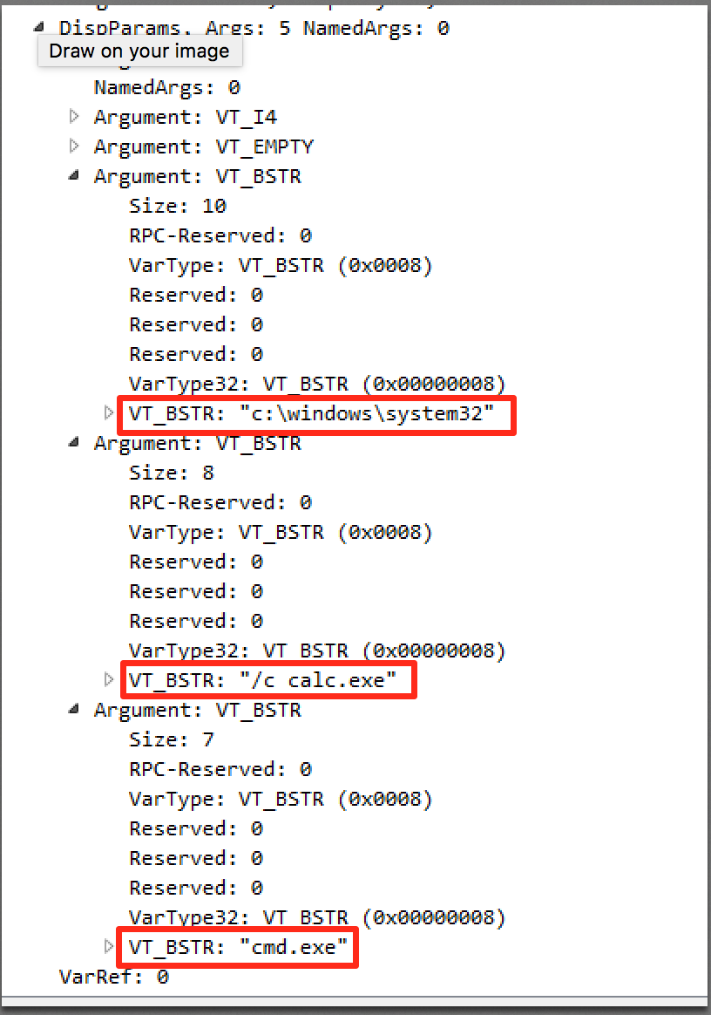This screenshot has width=711, height=1015.
Task: Select the Size: 10 row
Action: coord(178,206)
